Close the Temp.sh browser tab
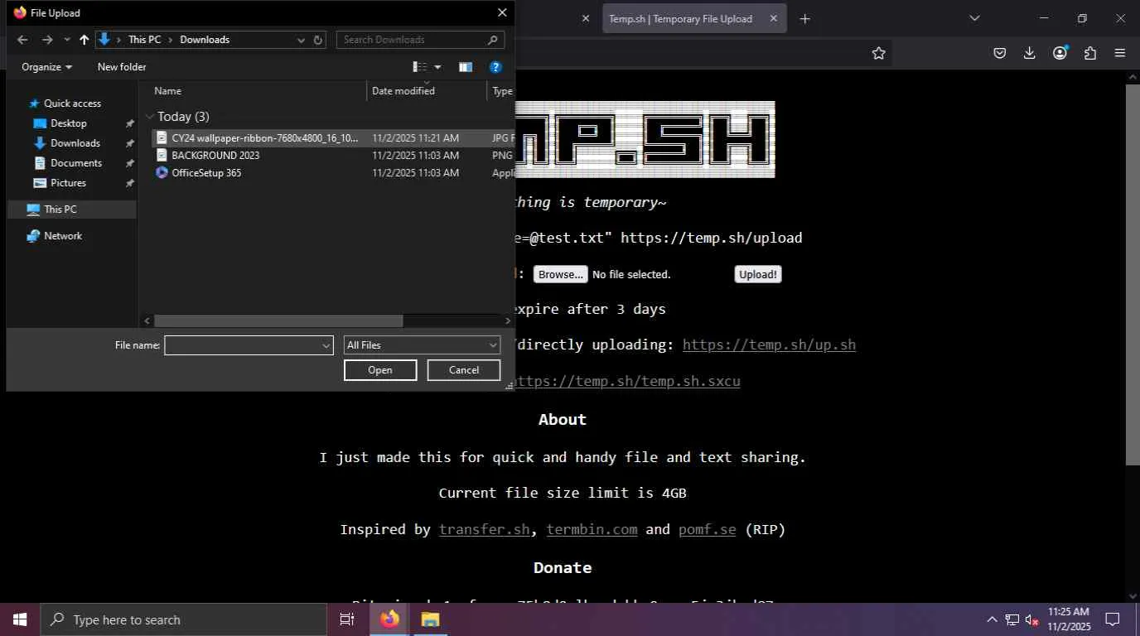Screen dimensions: 1140x636 click(x=774, y=18)
